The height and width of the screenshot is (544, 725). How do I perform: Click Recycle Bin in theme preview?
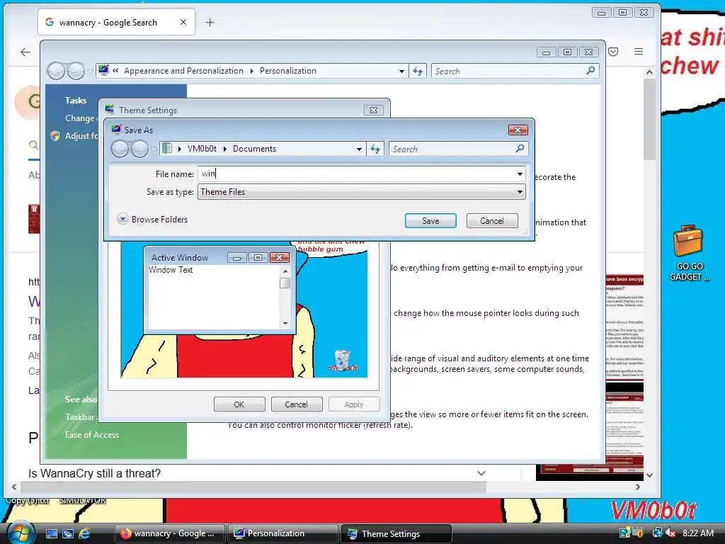point(342,361)
